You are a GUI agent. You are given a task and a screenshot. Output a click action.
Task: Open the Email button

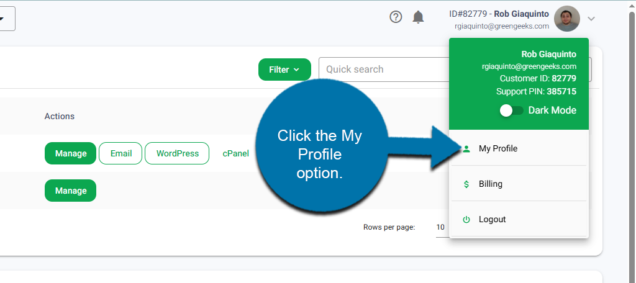120,153
